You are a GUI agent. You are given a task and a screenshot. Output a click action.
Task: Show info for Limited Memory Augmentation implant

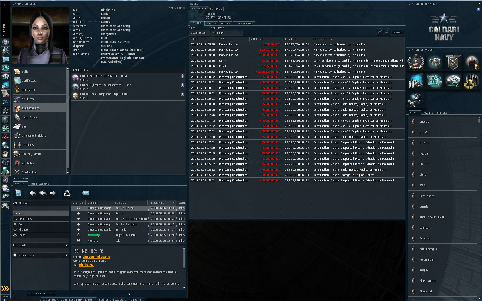[182, 76]
